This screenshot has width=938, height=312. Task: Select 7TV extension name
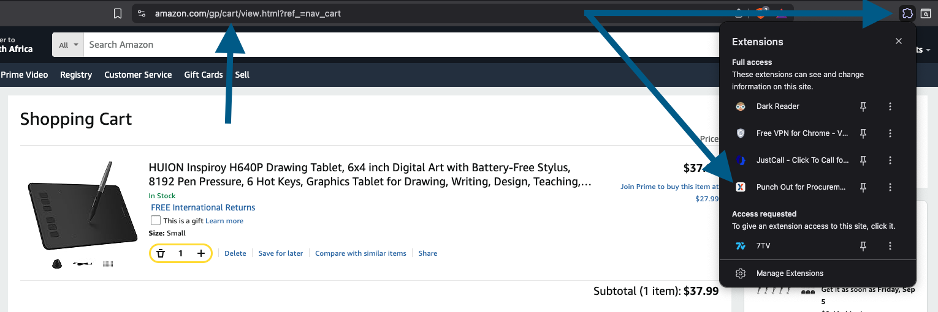[x=763, y=246]
